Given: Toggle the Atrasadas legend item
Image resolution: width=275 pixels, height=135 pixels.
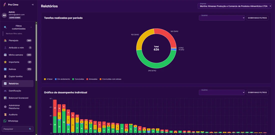Looking at the screenshot, I should click(92, 79).
